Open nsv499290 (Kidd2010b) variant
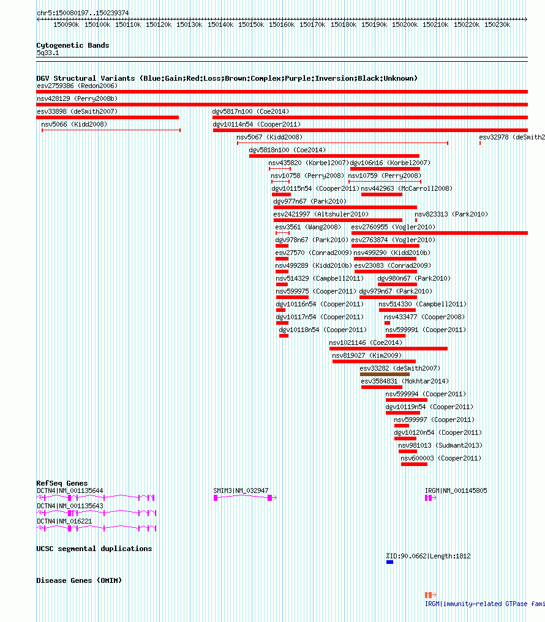The width and height of the screenshot is (545, 622). [392, 253]
